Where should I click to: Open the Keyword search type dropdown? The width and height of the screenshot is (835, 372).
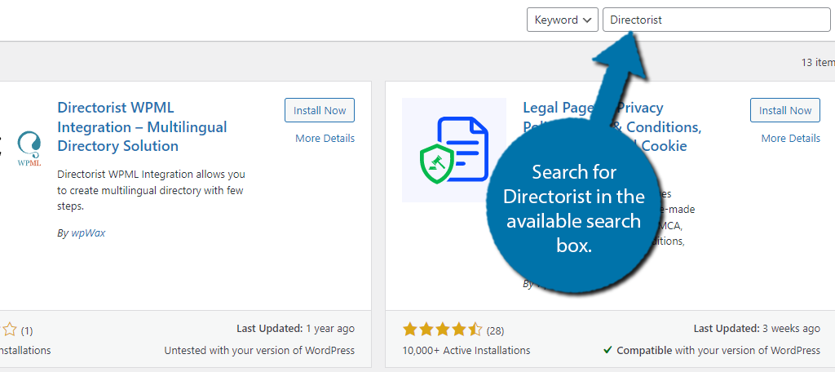pos(563,20)
